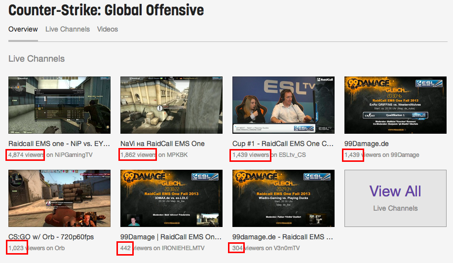The height and width of the screenshot is (263, 453).
Task: Open the NiPGamingTV channel link
Action: tap(74, 155)
